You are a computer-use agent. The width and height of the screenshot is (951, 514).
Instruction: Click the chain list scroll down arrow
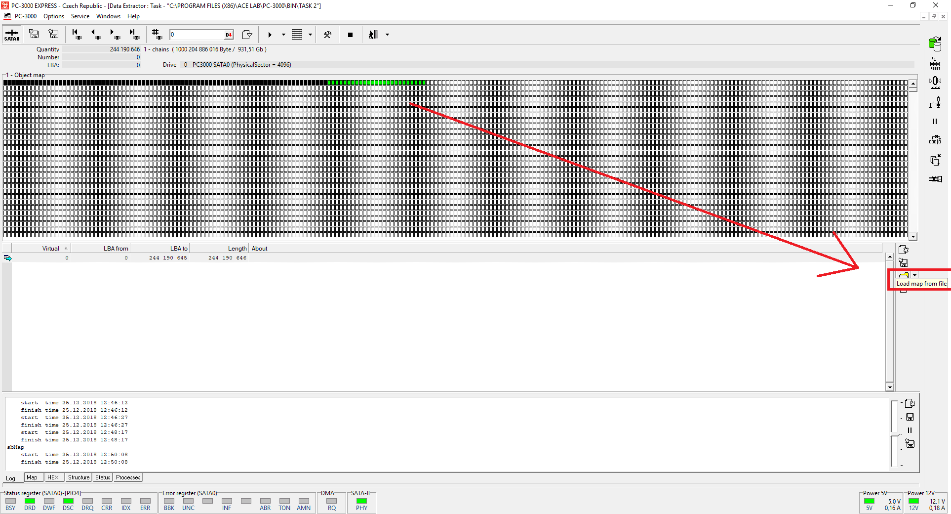click(x=890, y=387)
